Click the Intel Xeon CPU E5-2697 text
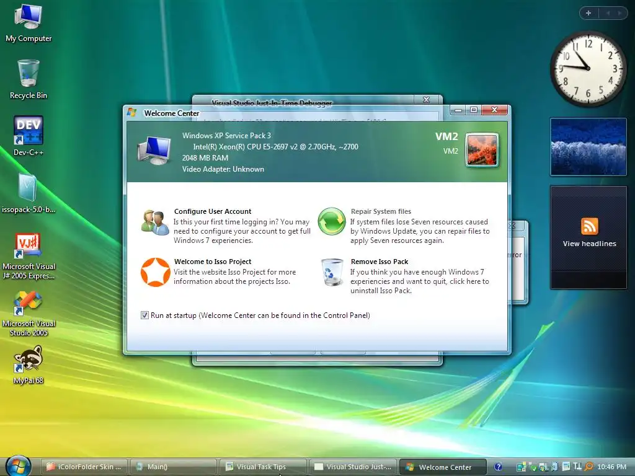Image resolution: width=635 pixels, height=476 pixels. pyautogui.click(x=275, y=147)
